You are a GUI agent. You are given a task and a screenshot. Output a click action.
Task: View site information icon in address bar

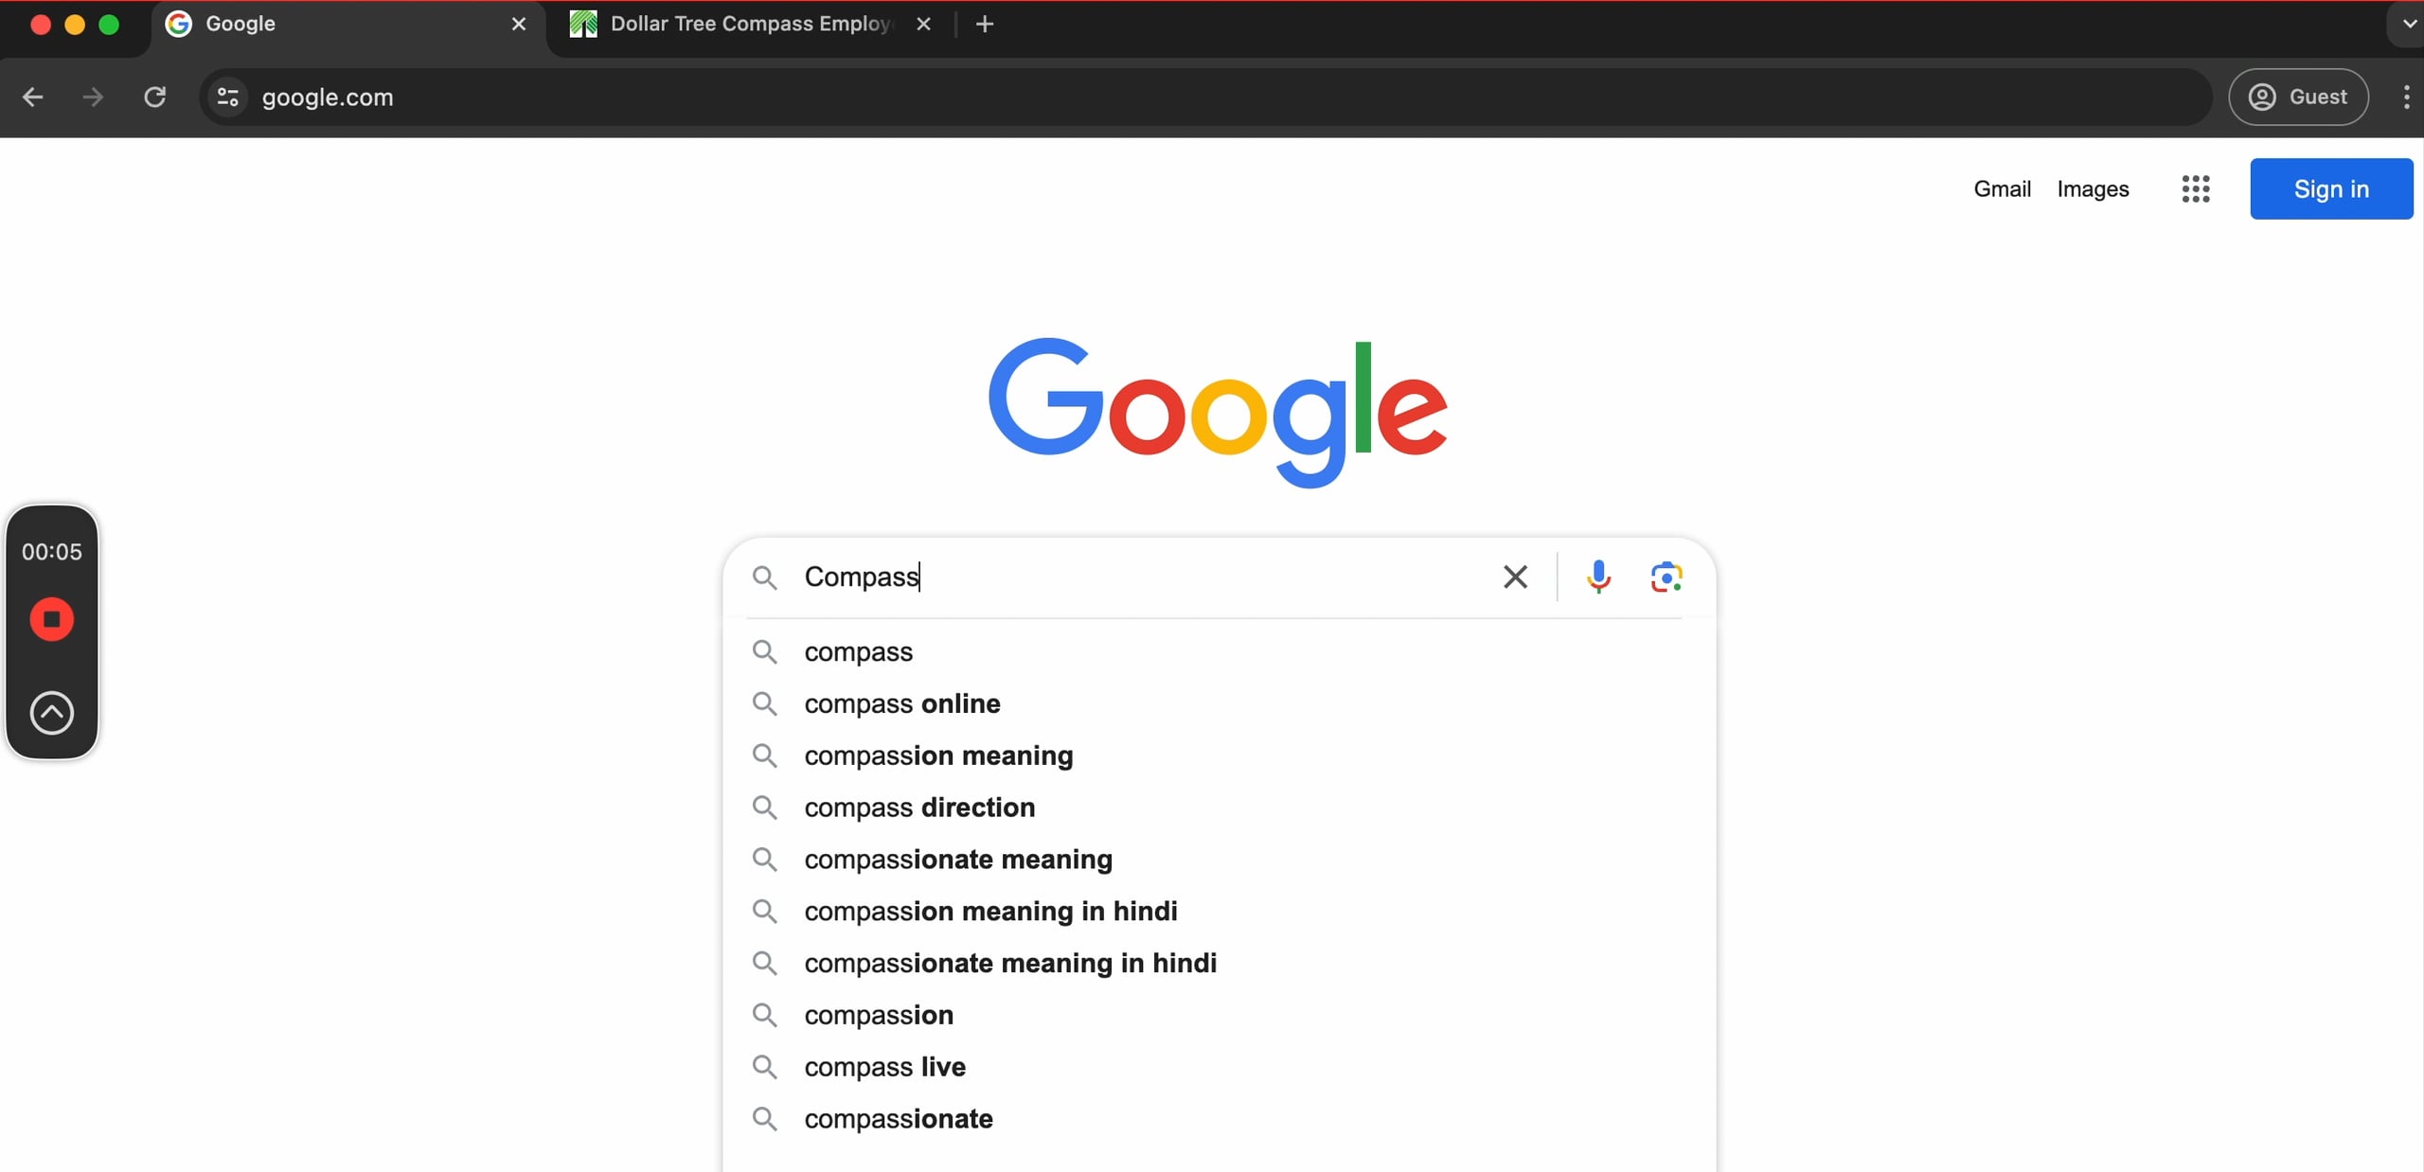click(228, 97)
